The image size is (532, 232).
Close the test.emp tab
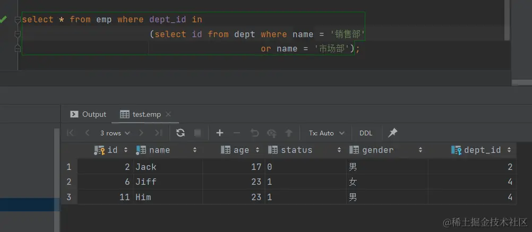click(169, 114)
